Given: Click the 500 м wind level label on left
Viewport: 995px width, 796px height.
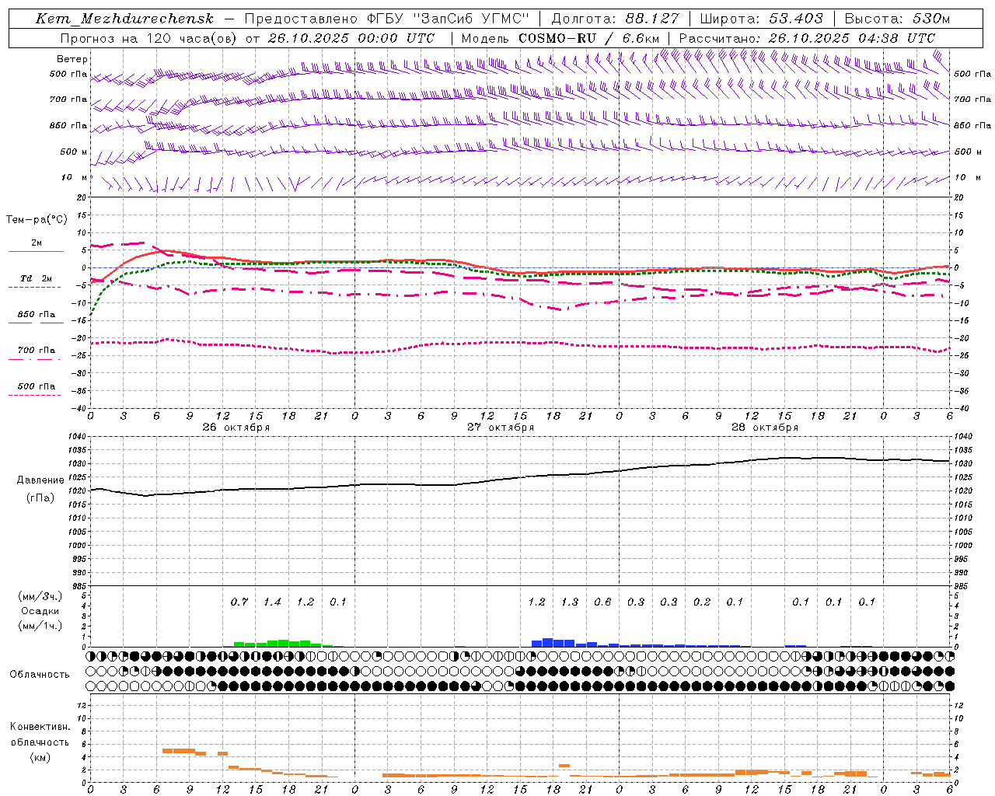Looking at the screenshot, I should click(x=74, y=152).
